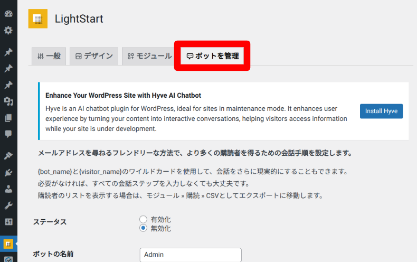Open the Comments speech bubble icon
Viewport: 417px width, 262px height.
[8, 134]
